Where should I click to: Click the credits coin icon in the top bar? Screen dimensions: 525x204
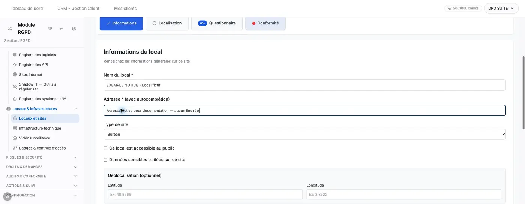pos(450,8)
